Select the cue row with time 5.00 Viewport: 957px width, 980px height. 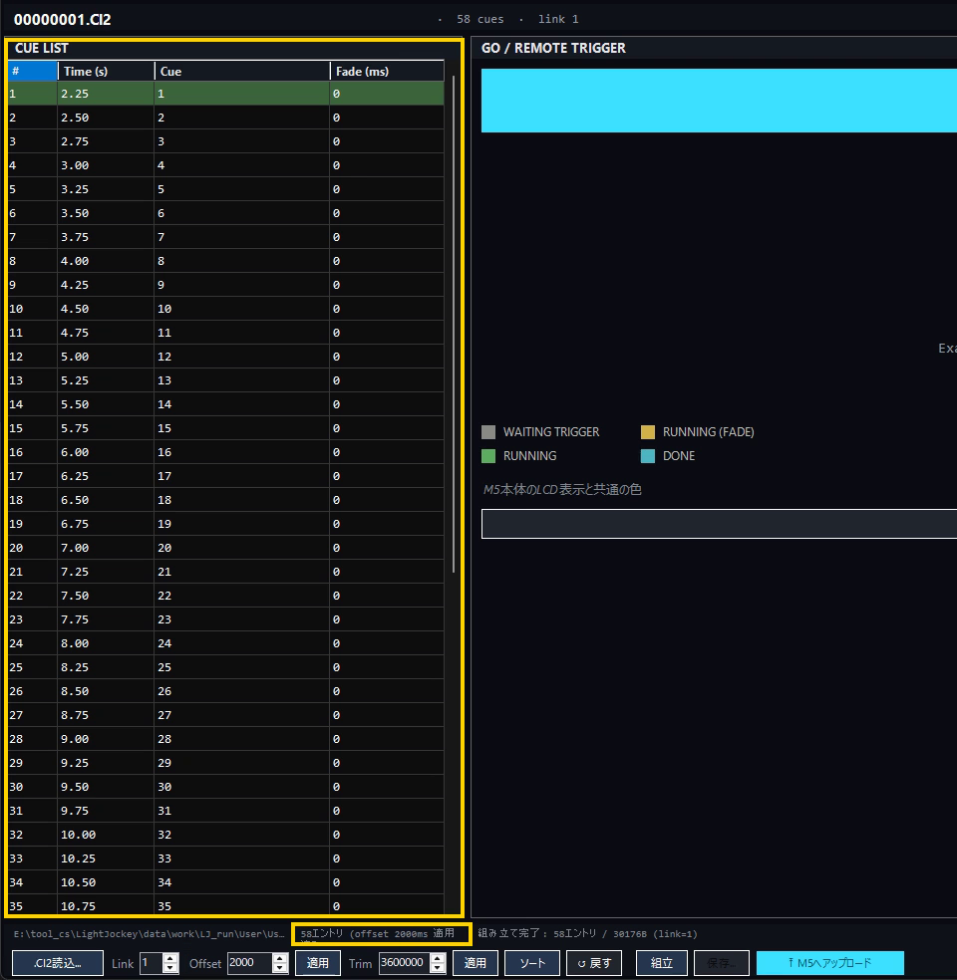click(226, 357)
